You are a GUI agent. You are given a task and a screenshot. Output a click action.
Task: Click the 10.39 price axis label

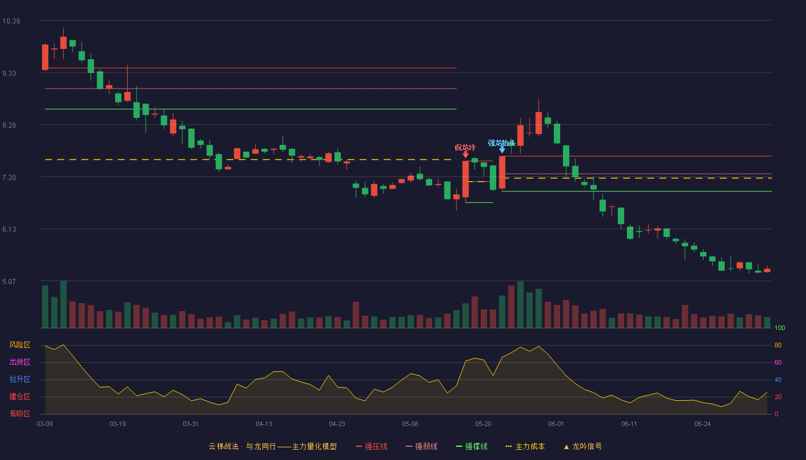pos(11,21)
